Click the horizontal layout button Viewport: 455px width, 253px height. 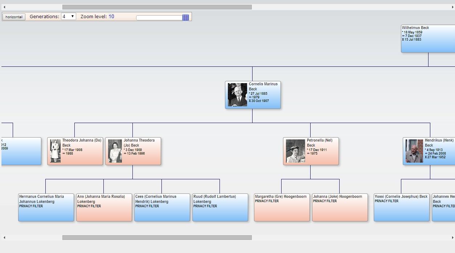[x=14, y=17]
